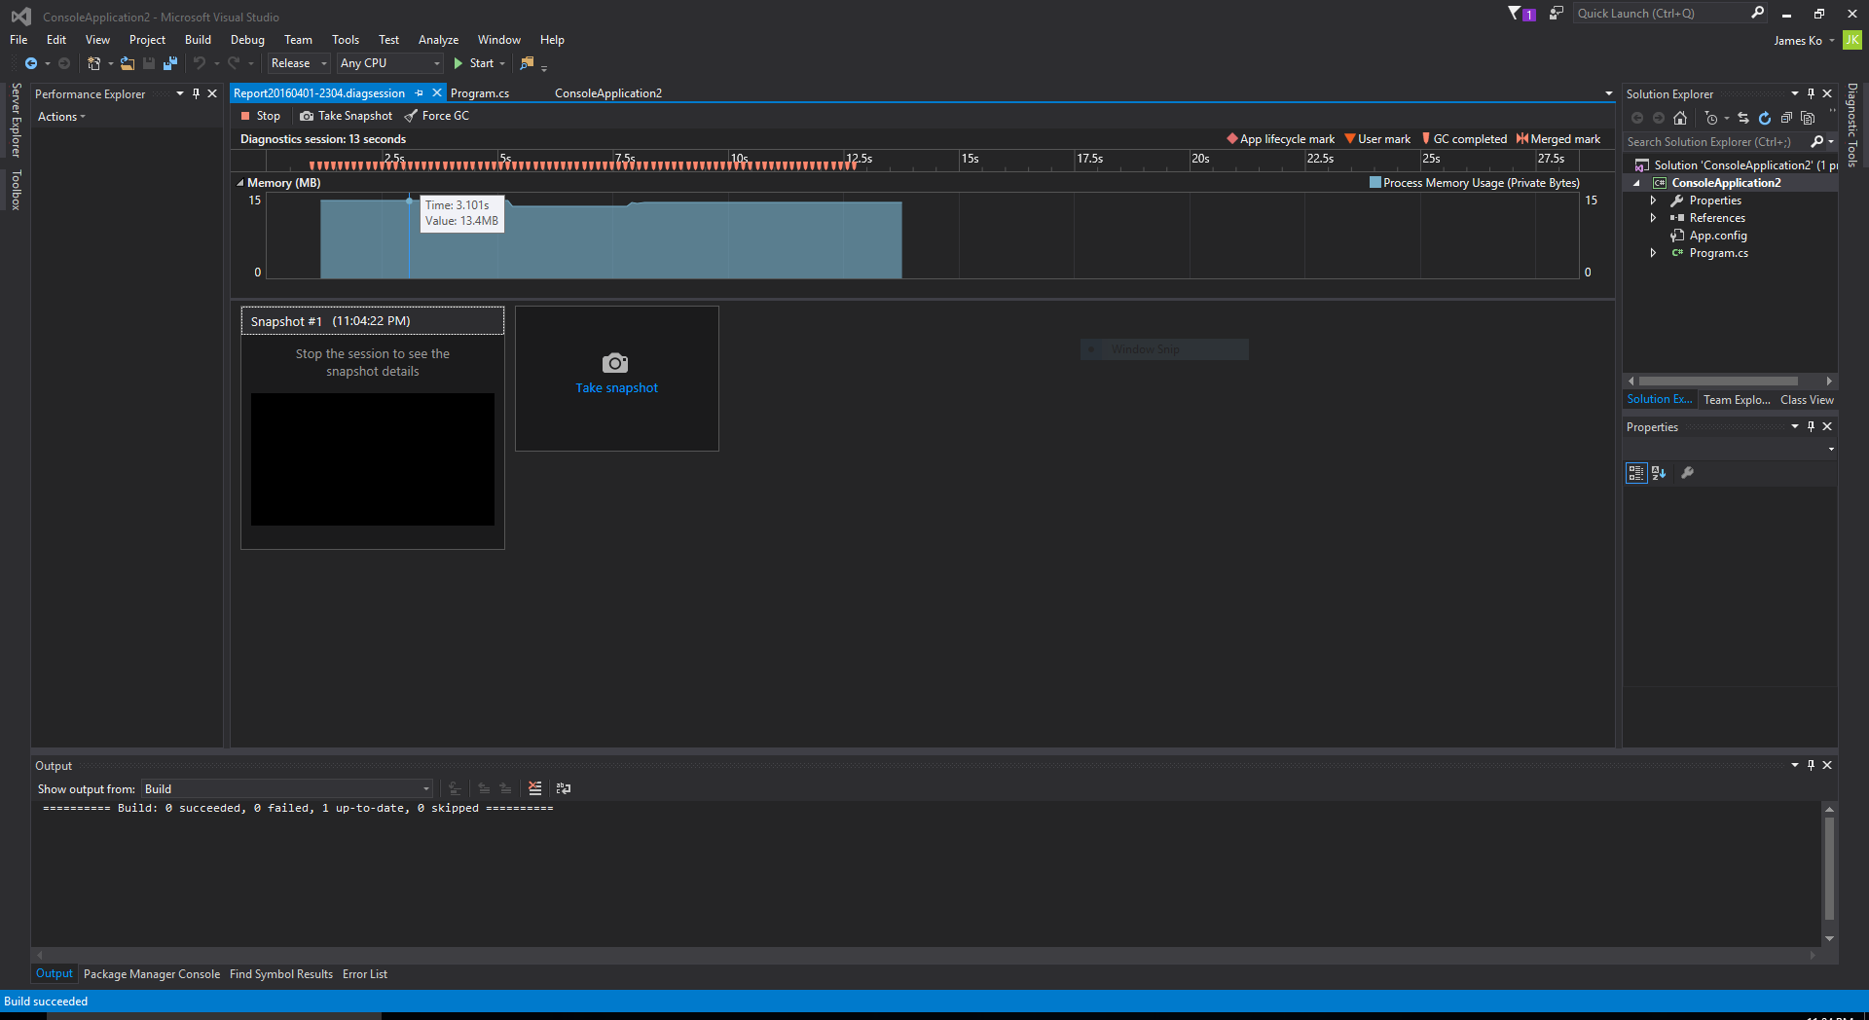Select Clear All output icon

(x=534, y=788)
